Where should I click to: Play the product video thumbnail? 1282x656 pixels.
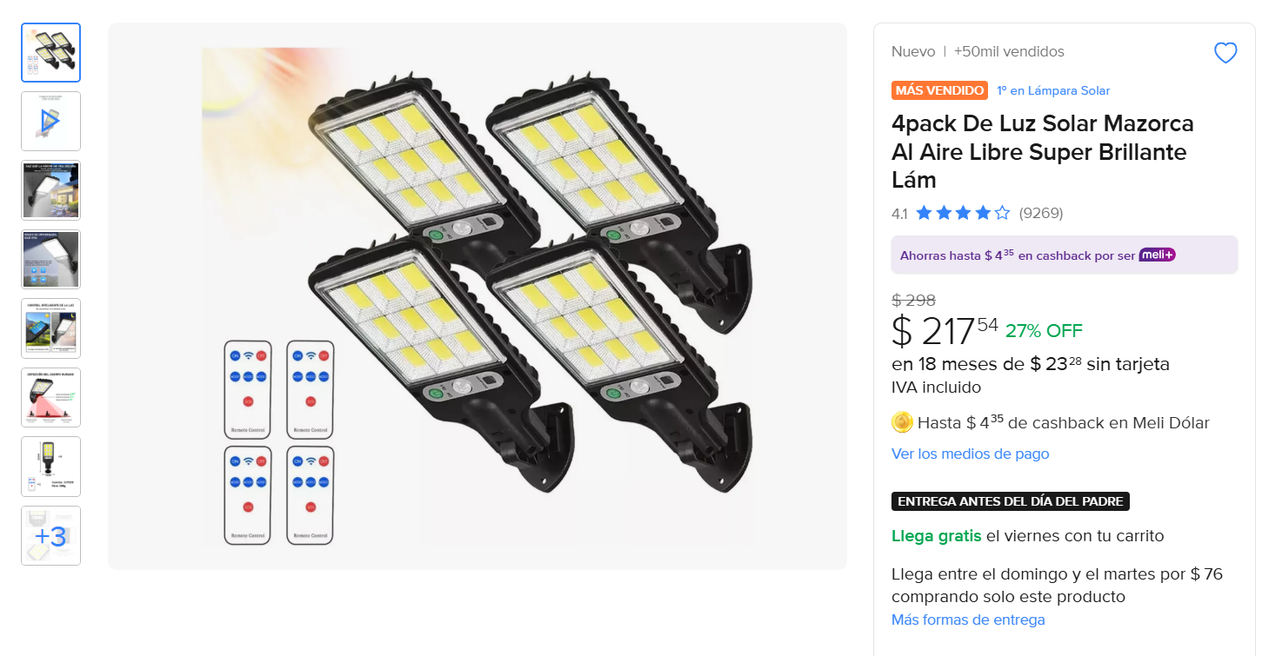50,122
